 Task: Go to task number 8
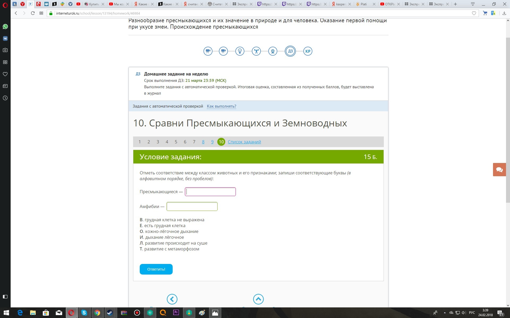(203, 142)
